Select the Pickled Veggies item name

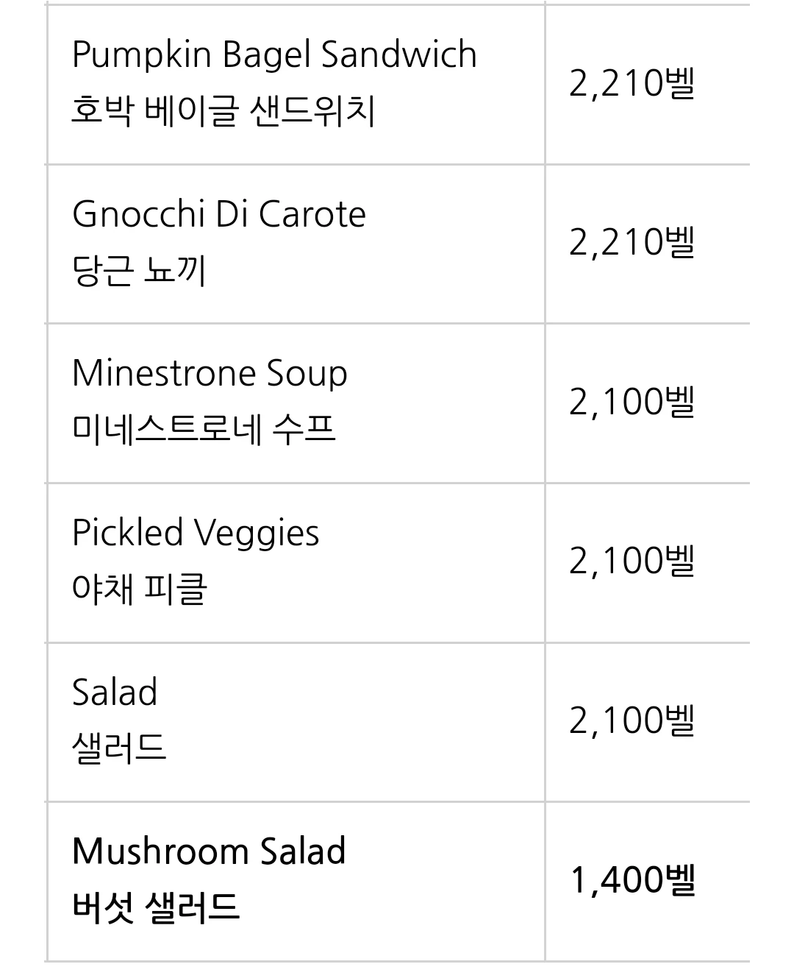tap(196, 534)
